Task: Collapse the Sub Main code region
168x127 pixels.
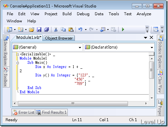Action: [x=18, y=63]
